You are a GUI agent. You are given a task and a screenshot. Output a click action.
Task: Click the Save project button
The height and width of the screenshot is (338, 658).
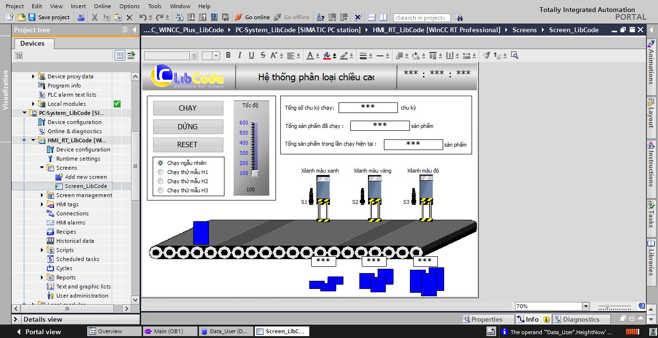pyautogui.click(x=49, y=17)
